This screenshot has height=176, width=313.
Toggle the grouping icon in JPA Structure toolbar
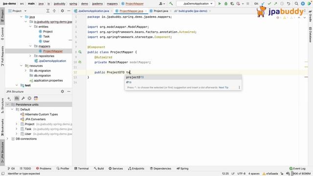17,98
